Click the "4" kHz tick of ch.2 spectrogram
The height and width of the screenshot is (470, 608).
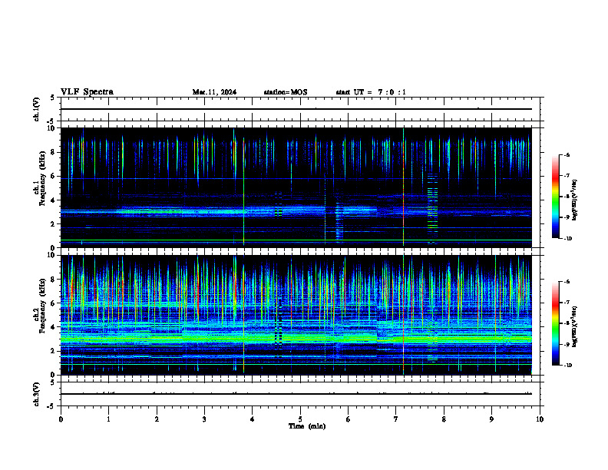click(x=53, y=327)
